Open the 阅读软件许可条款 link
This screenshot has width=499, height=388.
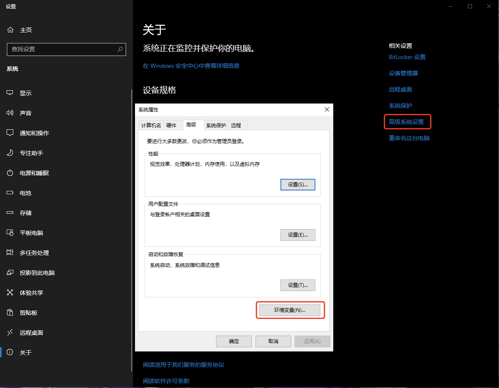166,381
